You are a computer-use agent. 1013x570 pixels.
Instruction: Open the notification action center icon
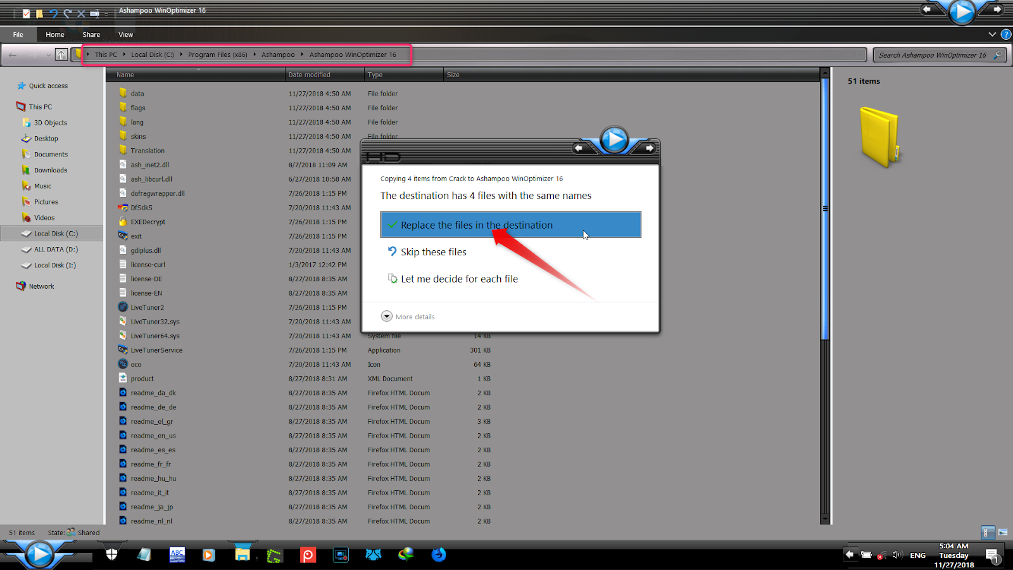coord(992,556)
